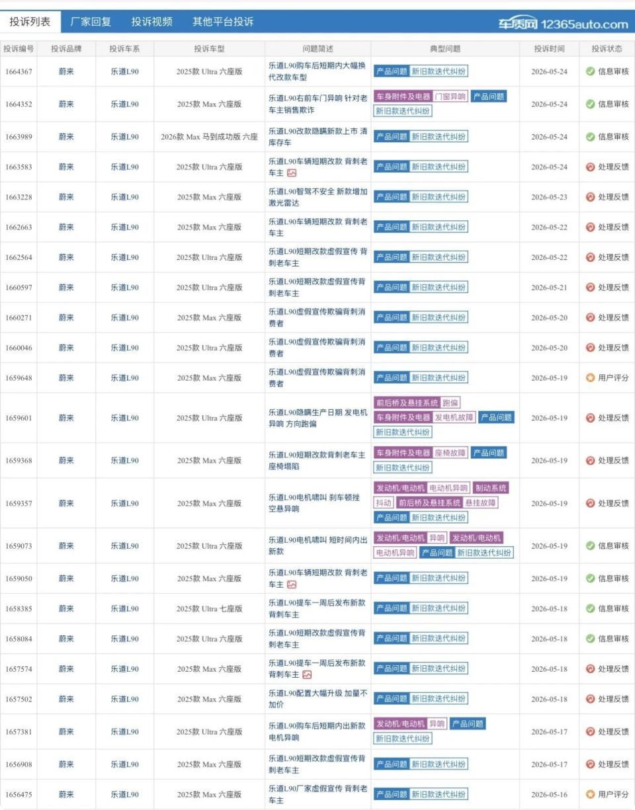
Task: Click date 2026-05-16 in row 1656475
Action: [550, 794]
